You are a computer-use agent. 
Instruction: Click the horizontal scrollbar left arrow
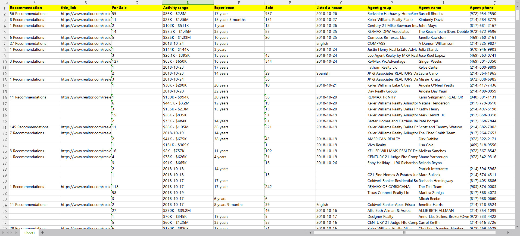coord(310,233)
